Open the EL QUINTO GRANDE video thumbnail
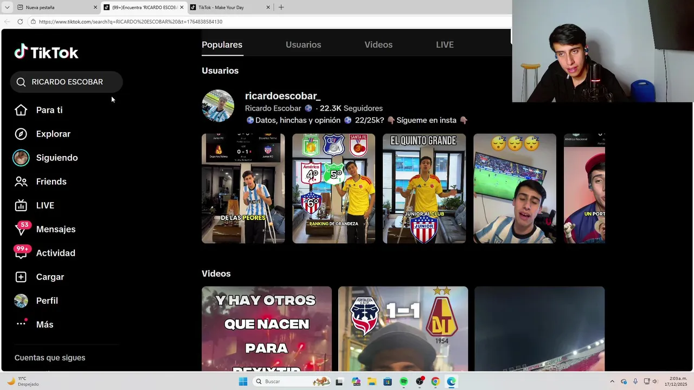 (424, 188)
